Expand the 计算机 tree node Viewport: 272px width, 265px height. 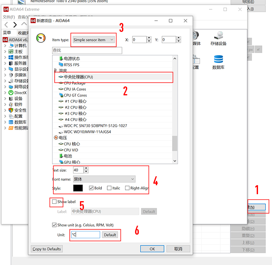pyautogui.click(x=5, y=46)
